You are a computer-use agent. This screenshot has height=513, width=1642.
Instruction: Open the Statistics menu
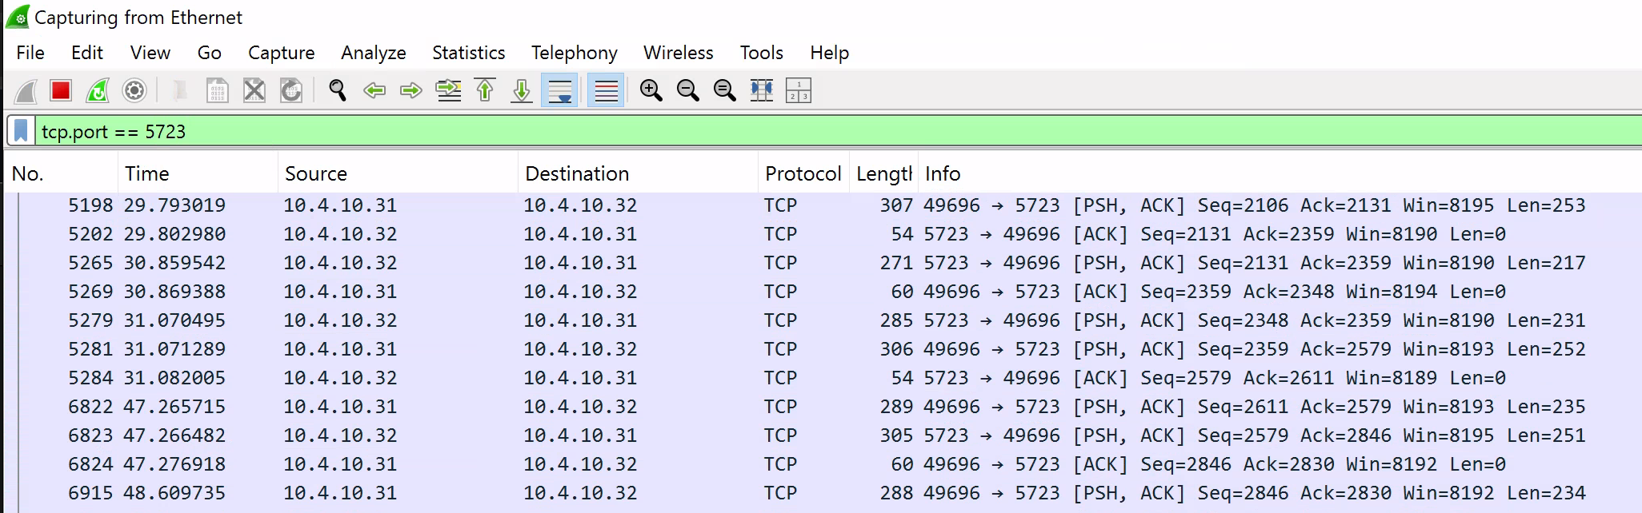pyautogui.click(x=468, y=53)
